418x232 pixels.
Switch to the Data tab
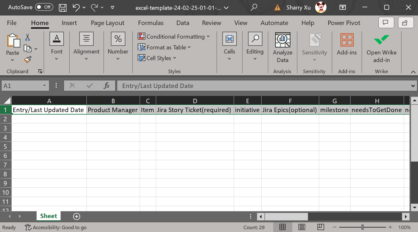pyautogui.click(x=183, y=23)
